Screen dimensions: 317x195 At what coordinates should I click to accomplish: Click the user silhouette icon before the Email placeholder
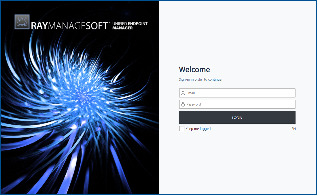click(183, 93)
